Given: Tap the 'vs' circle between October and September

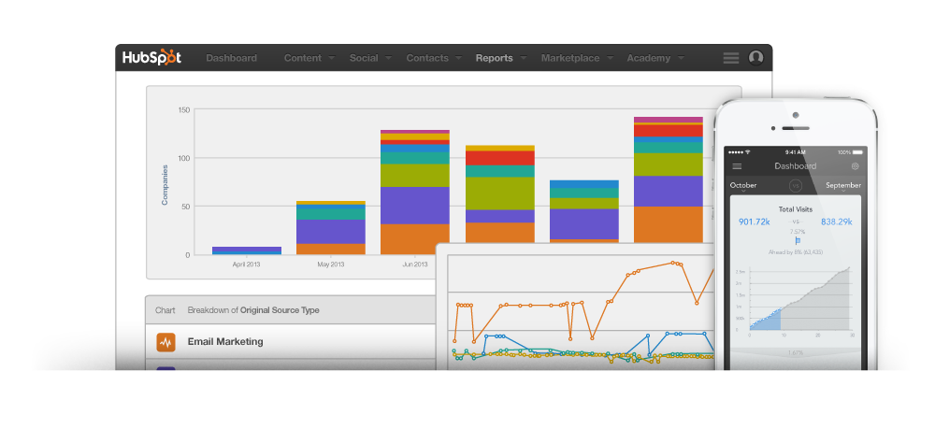Looking at the screenshot, I should (796, 185).
